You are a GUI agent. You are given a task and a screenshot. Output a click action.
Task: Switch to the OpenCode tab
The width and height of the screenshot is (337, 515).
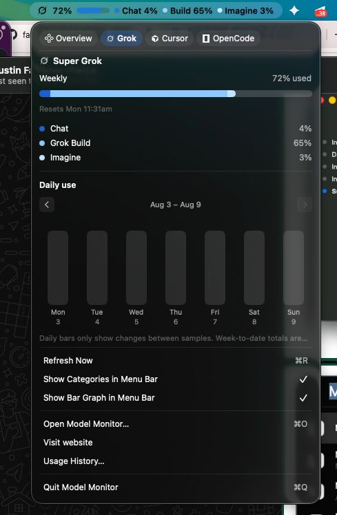pos(229,39)
